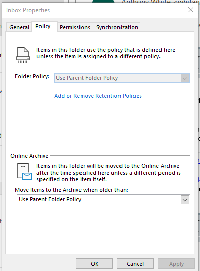Screen dimensions: 200x271
Task: Click the Folder Policy label
Action: (x=32, y=76)
